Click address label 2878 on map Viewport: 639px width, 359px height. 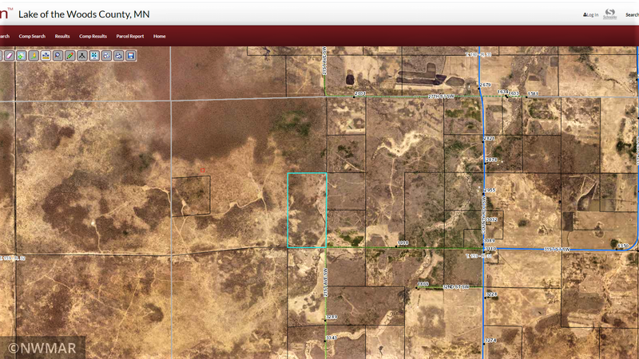[x=491, y=160]
